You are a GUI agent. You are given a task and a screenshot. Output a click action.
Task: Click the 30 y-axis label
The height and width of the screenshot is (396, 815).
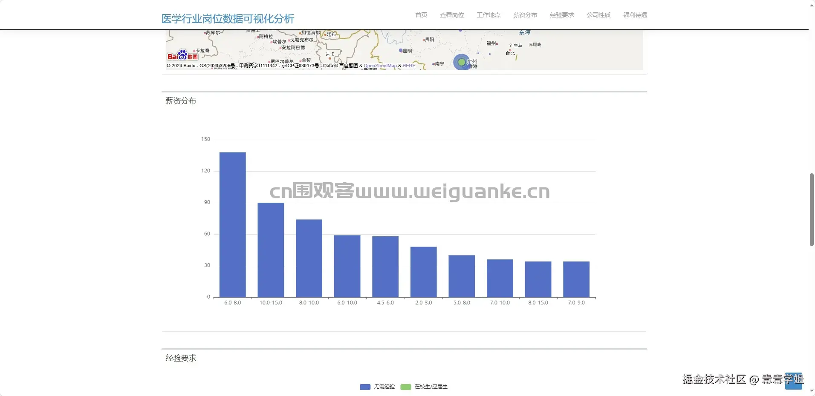click(207, 265)
